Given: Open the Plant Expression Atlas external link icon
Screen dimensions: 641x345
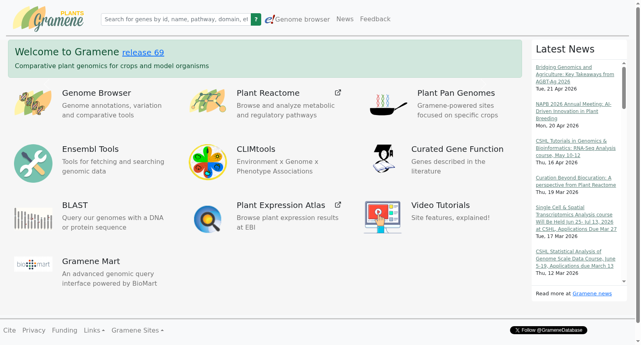Looking at the screenshot, I should point(338,205).
